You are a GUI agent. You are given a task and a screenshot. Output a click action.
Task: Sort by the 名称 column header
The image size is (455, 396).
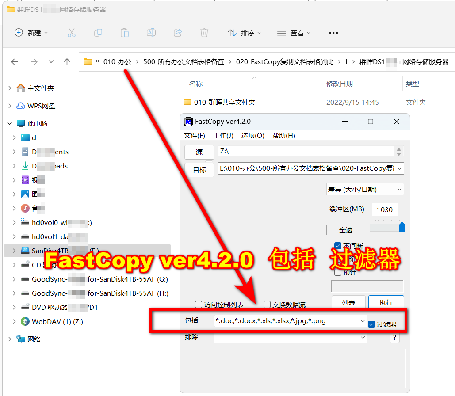point(196,84)
